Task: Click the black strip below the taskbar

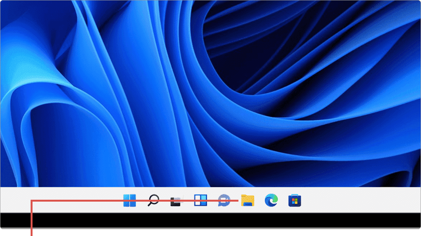Action: pyautogui.click(x=210, y=220)
